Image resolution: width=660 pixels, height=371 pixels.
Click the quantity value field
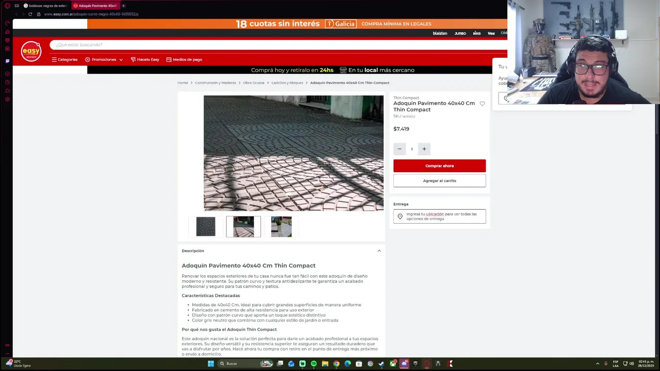[x=412, y=149]
